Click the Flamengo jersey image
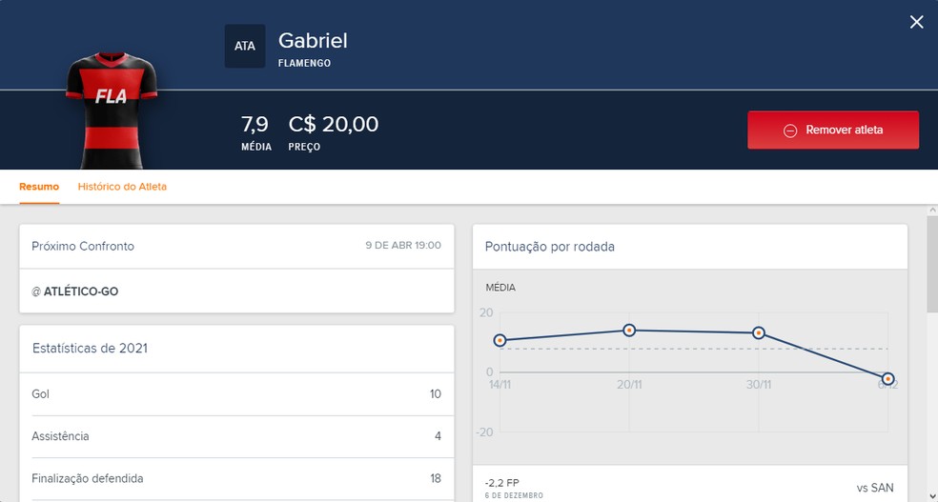938x502 pixels. coord(112,110)
